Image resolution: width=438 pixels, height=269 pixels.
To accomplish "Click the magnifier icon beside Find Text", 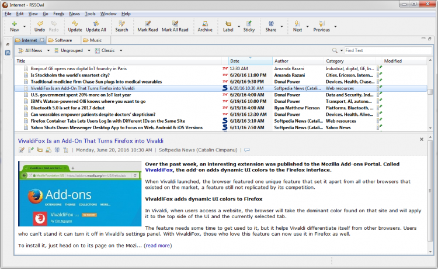I will tap(335, 50).
